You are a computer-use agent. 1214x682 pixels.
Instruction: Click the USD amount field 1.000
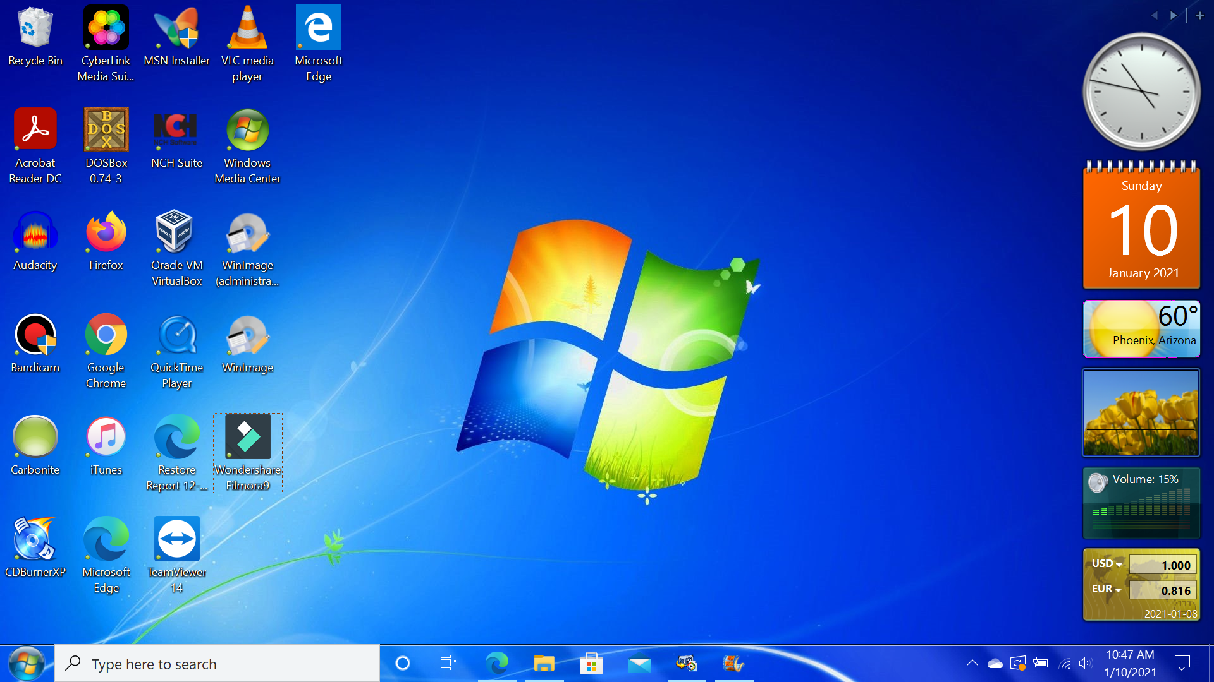coord(1163,565)
